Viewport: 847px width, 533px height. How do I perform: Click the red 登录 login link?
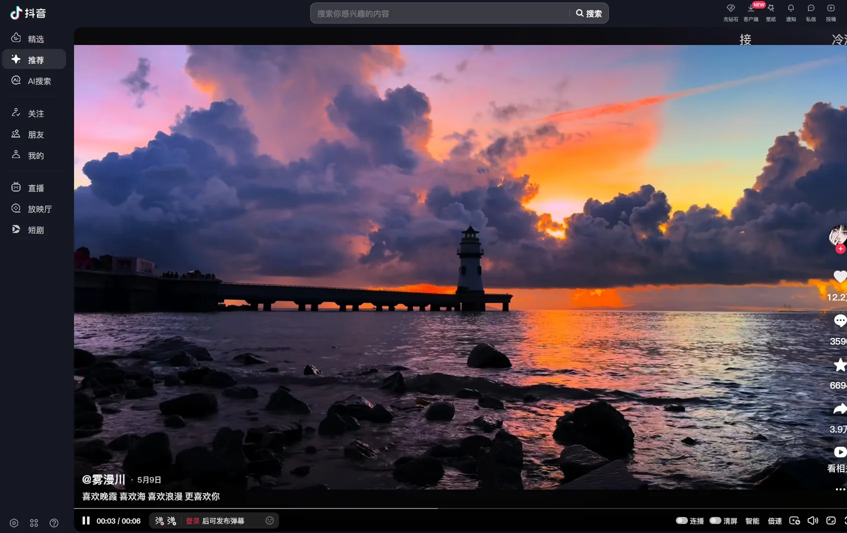[x=193, y=521]
